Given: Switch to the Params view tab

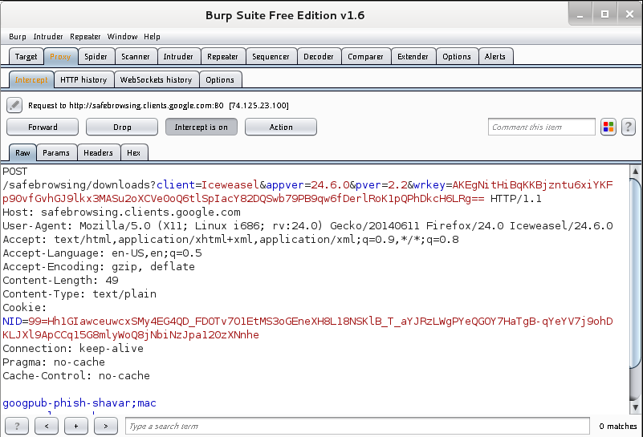Looking at the screenshot, I should pos(56,153).
